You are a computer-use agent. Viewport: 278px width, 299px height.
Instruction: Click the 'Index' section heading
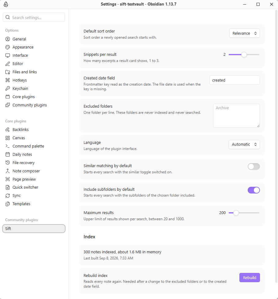[x=89, y=237]
